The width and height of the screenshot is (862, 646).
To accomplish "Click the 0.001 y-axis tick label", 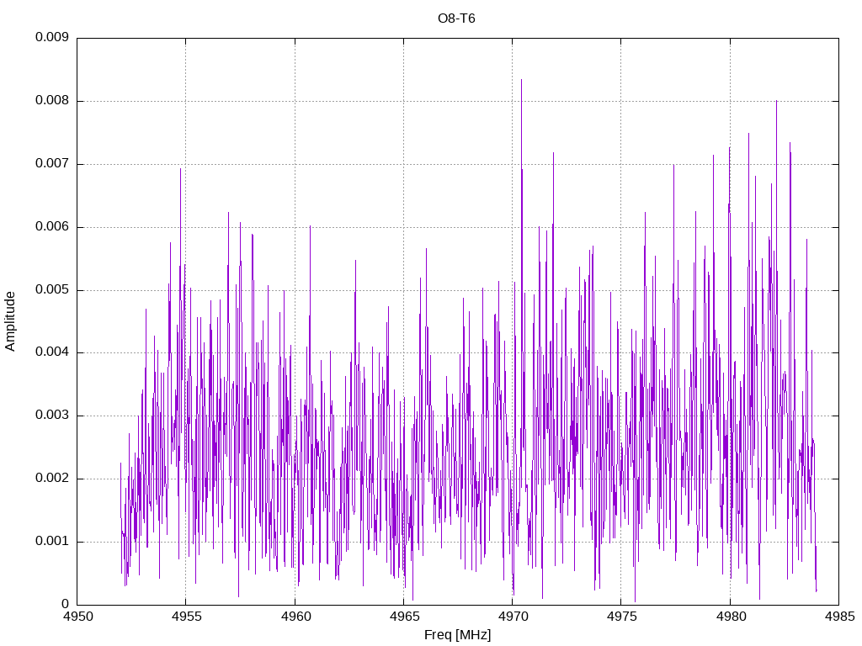I will coord(52,542).
